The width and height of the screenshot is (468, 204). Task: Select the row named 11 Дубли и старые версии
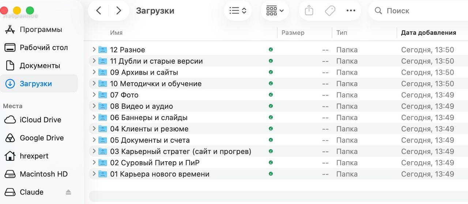[x=279, y=61]
